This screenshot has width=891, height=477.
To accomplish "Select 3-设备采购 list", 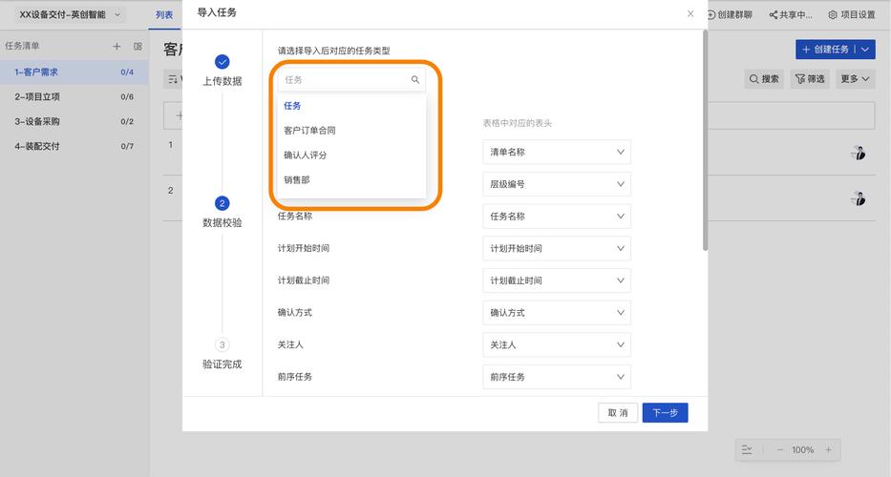I will (x=74, y=121).
